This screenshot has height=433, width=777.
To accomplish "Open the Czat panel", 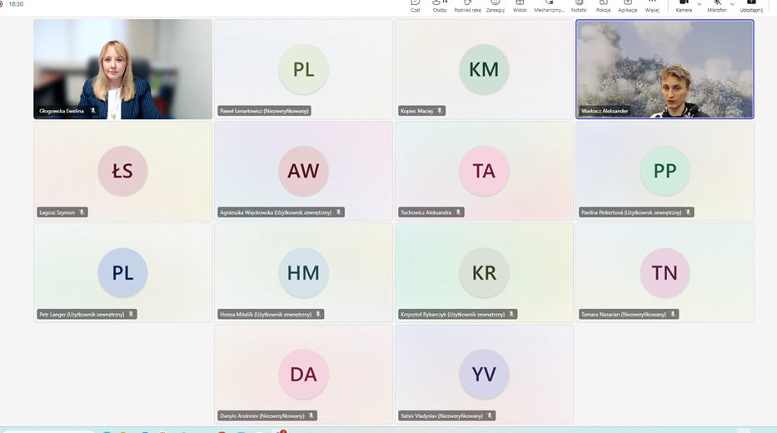I will click(x=415, y=5).
